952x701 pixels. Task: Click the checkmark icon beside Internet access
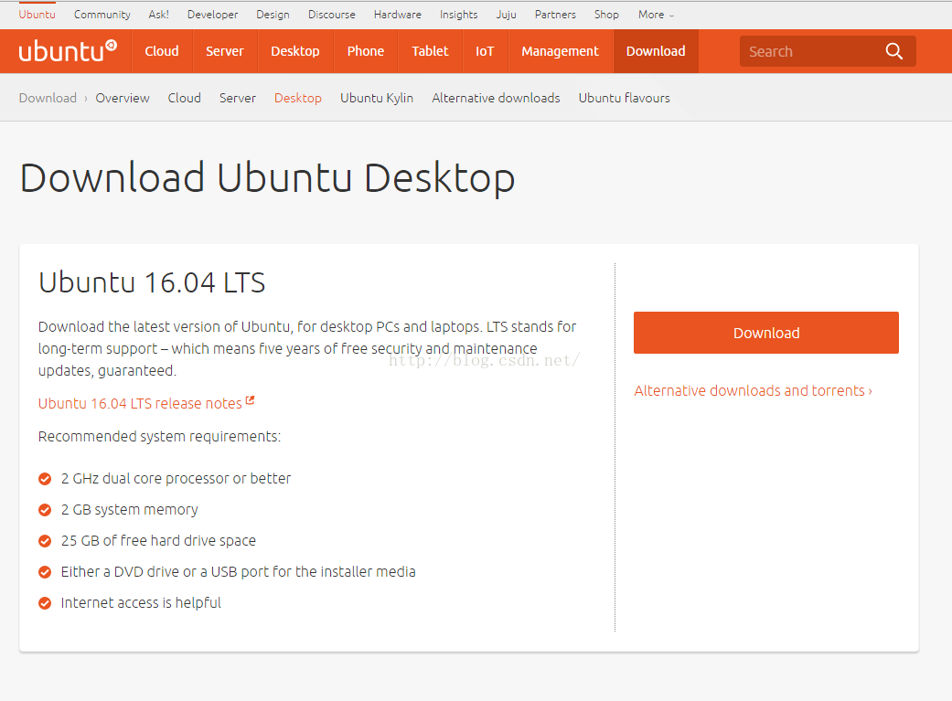(x=45, y=603)
